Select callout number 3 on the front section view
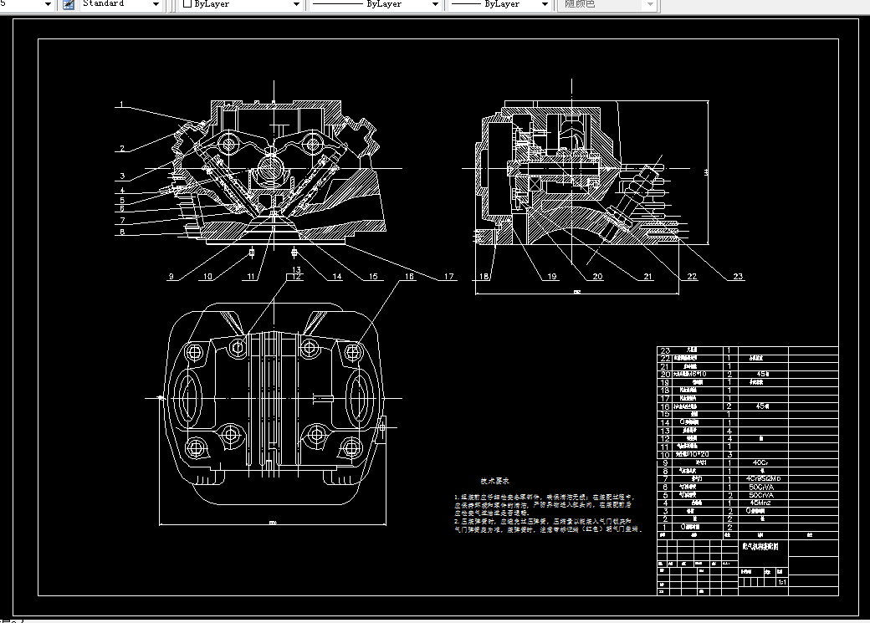Screen dimensions: 870x623 click(x=122, y=176)
